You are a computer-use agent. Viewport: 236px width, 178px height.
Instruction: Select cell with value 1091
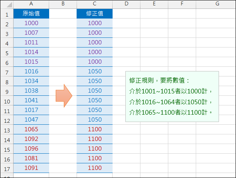point(31,168)
